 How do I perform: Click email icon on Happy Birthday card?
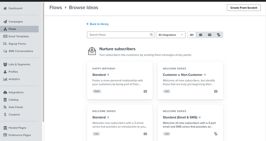tap(145, 91)
